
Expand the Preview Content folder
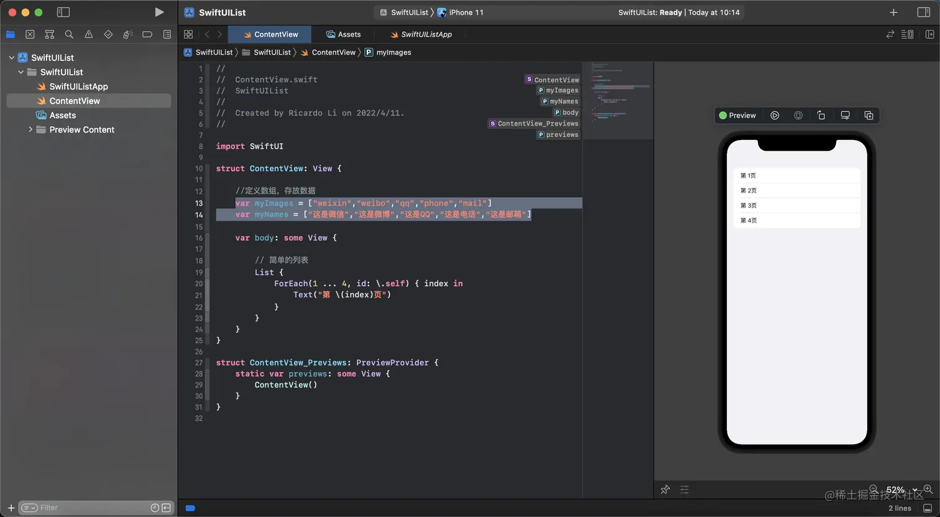click(30, 129)
